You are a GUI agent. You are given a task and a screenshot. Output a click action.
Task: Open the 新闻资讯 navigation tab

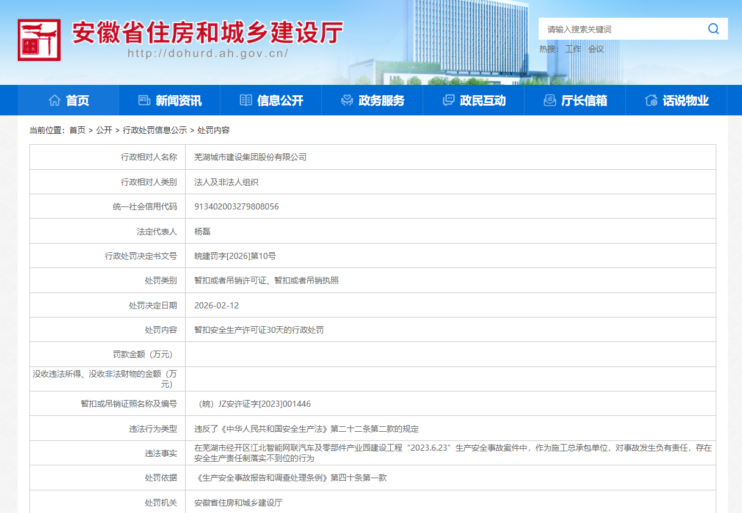click(x=178, y=101)
